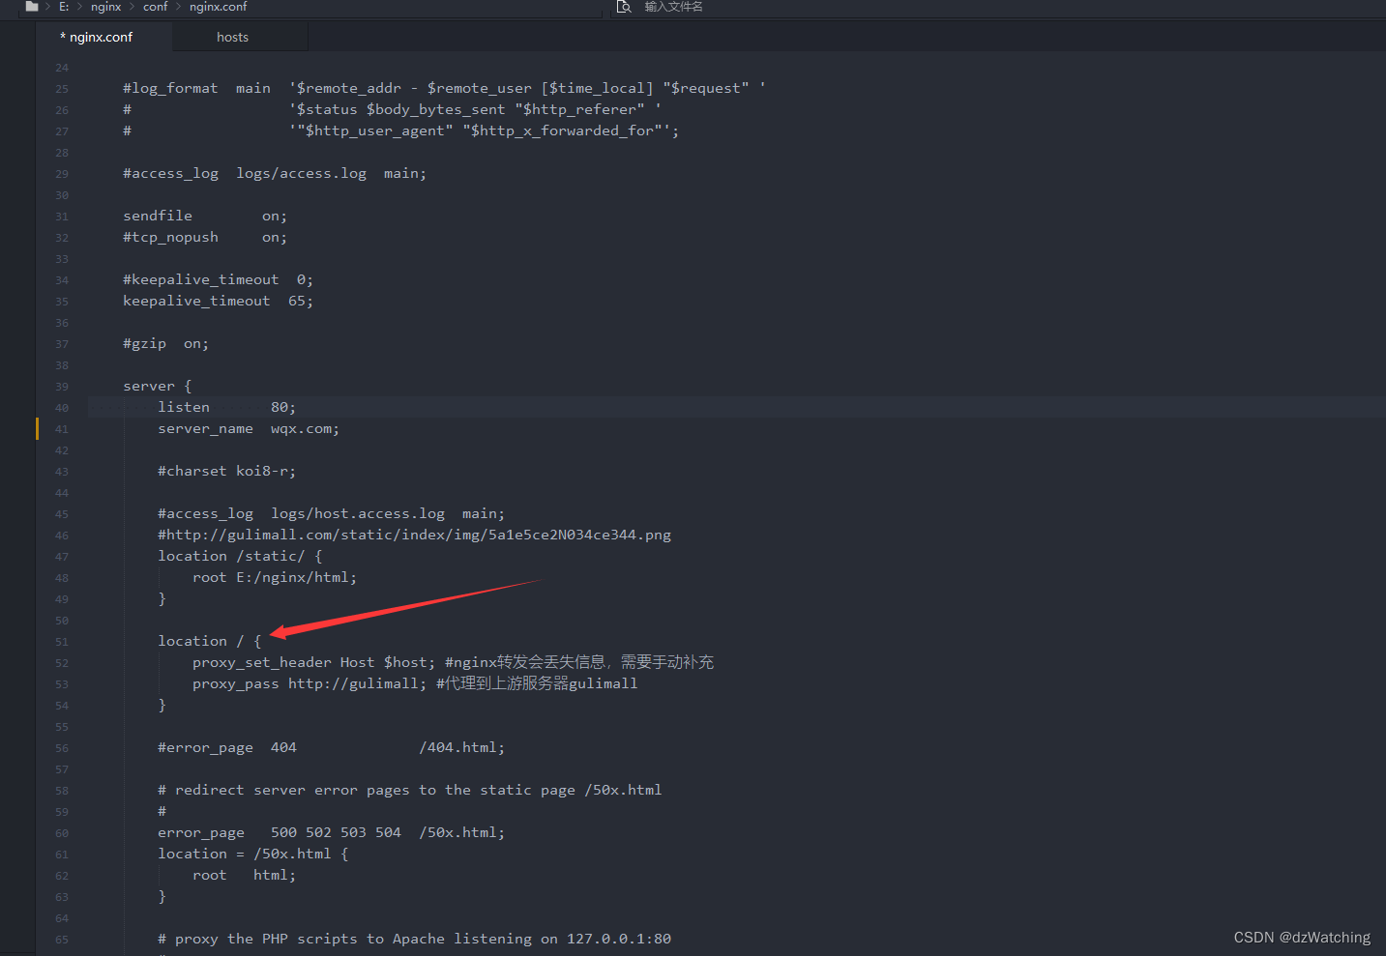Image resolution: width=1386 pixels, height=956 pixels.
Task: Click '#keepalive_timeout 0;' line
Action: pos(219,279)
